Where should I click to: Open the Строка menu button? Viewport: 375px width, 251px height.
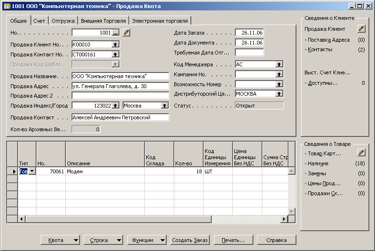coord(103,240)
